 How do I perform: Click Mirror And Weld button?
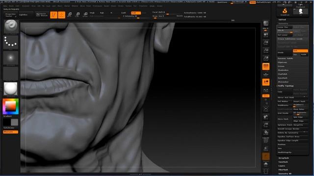point(292,97)
